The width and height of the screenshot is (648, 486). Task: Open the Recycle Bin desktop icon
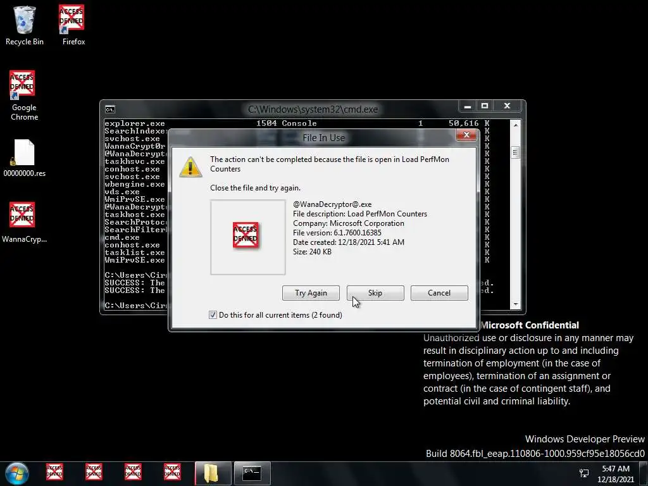25,25
